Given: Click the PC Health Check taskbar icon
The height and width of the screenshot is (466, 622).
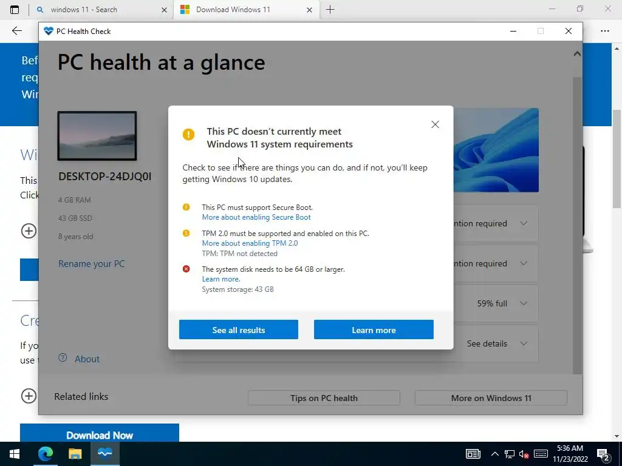Looking at the screenshot, I should [x=104, y=454].
